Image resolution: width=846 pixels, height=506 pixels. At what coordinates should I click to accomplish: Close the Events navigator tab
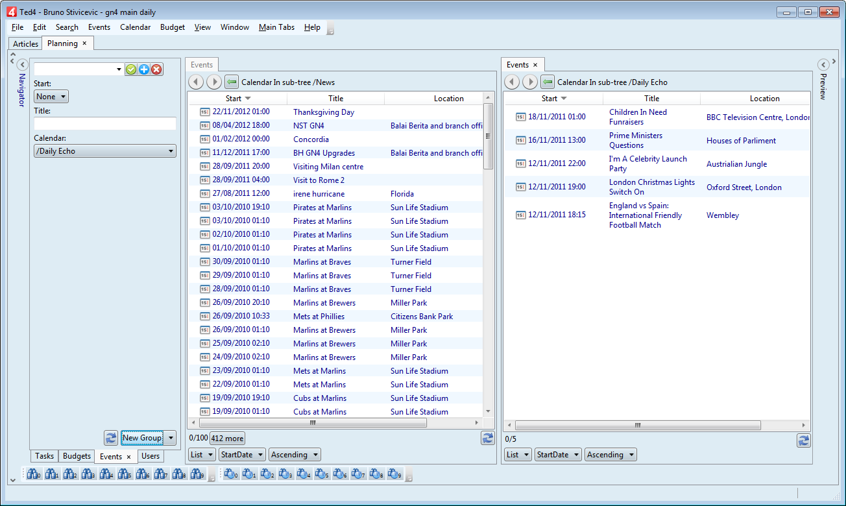coord(128,457)
